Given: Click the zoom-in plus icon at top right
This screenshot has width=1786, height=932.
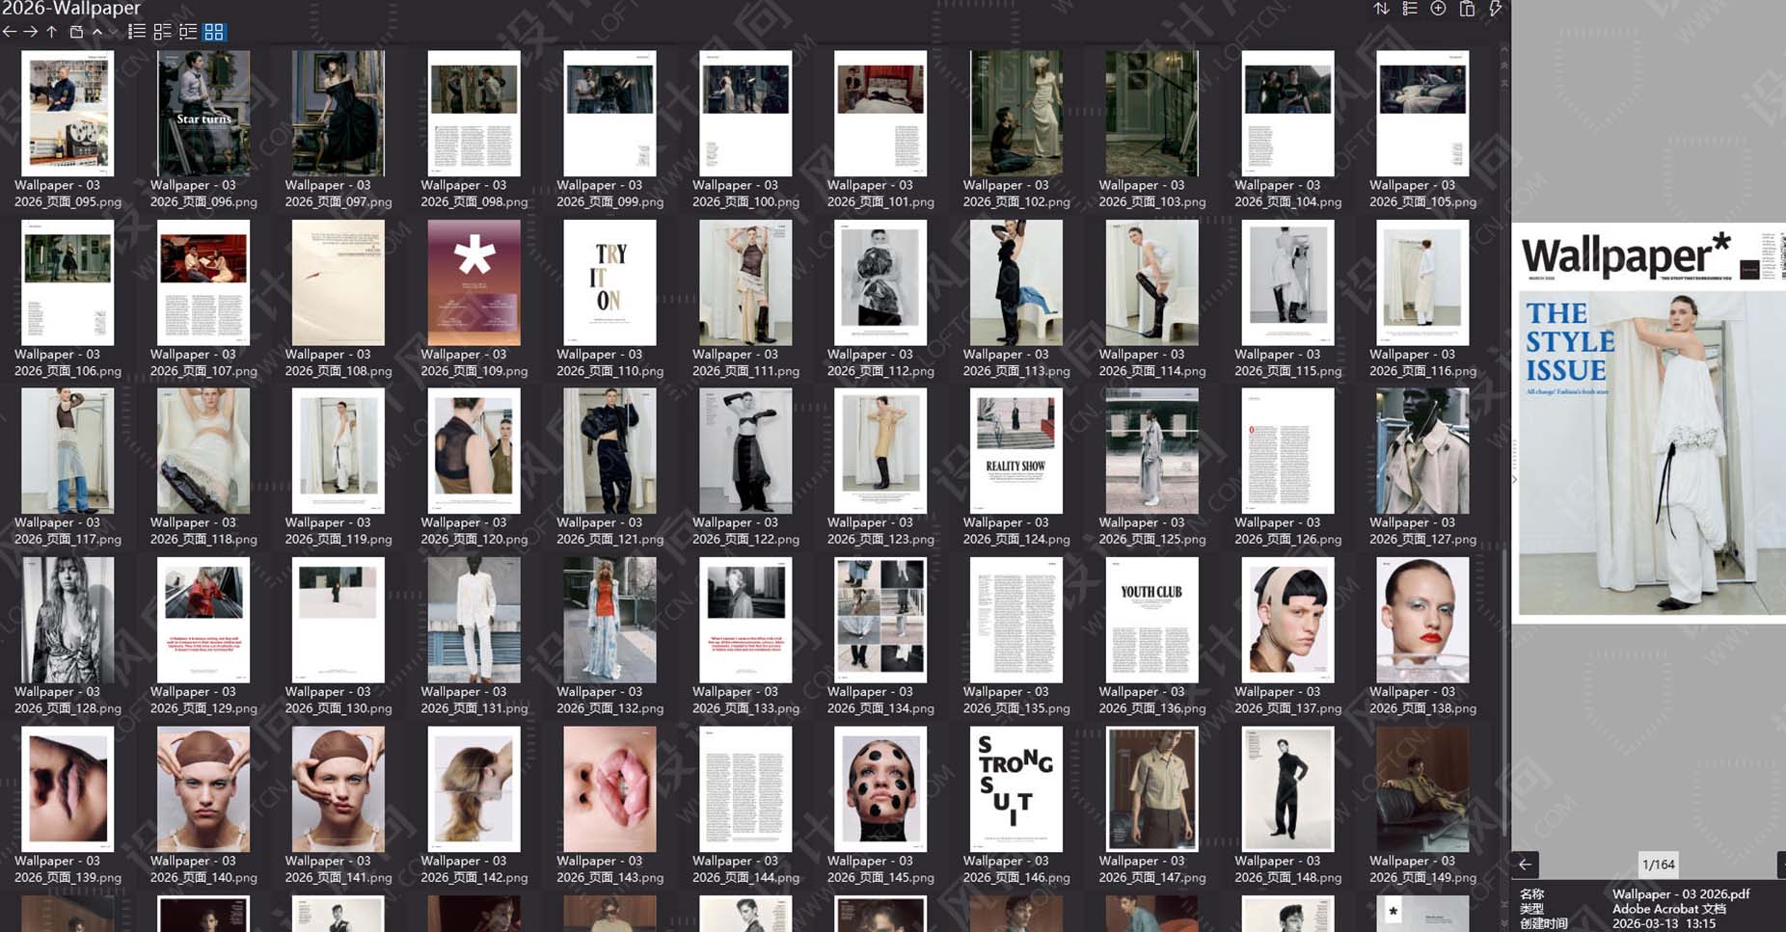Looking at the screenshot, I should (1438, 9).
